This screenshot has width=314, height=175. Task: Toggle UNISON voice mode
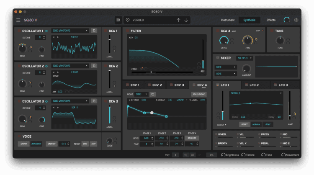51,144
